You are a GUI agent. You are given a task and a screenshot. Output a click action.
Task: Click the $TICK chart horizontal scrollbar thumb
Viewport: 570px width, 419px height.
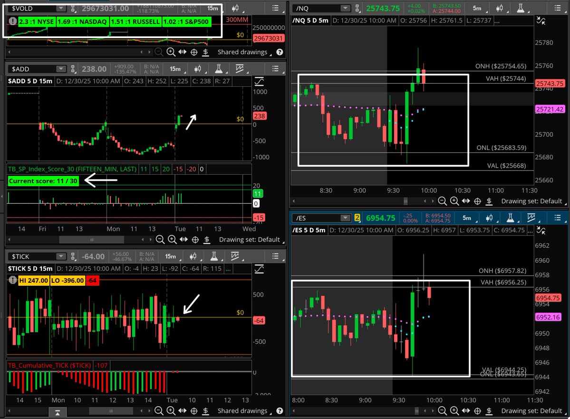pyautogui.click(x=111, y=411)
